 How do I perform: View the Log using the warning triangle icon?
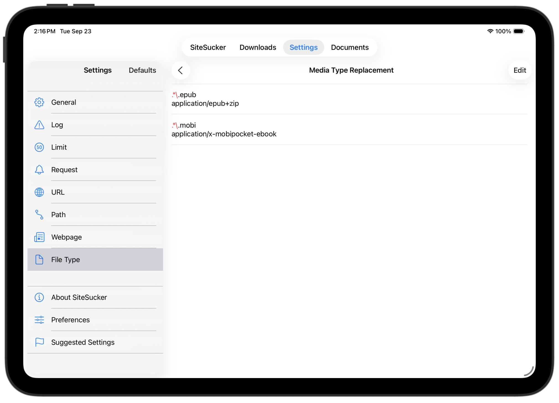tap(39, 125)
